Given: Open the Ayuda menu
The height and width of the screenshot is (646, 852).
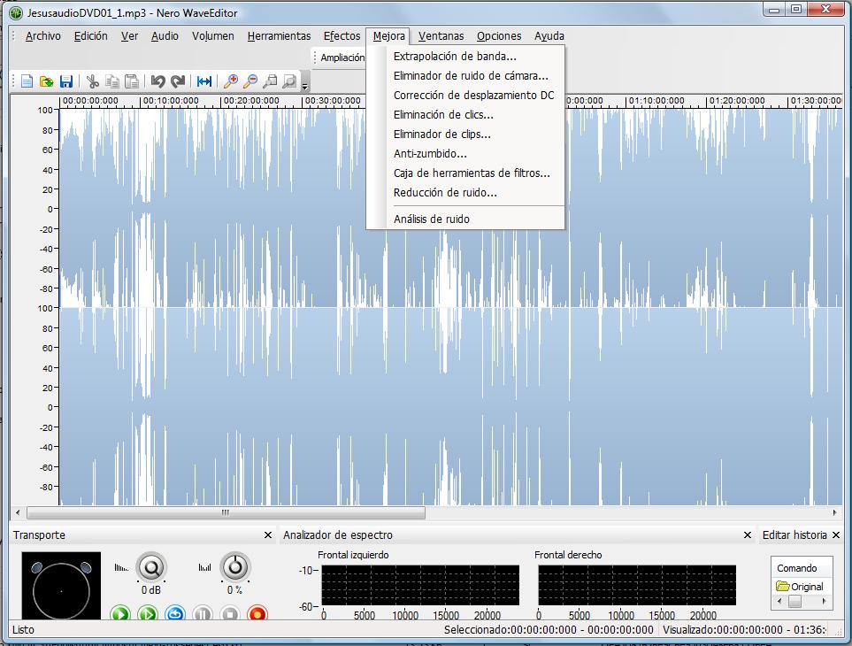Looking at the screenshot, I should tap(549, 36).
